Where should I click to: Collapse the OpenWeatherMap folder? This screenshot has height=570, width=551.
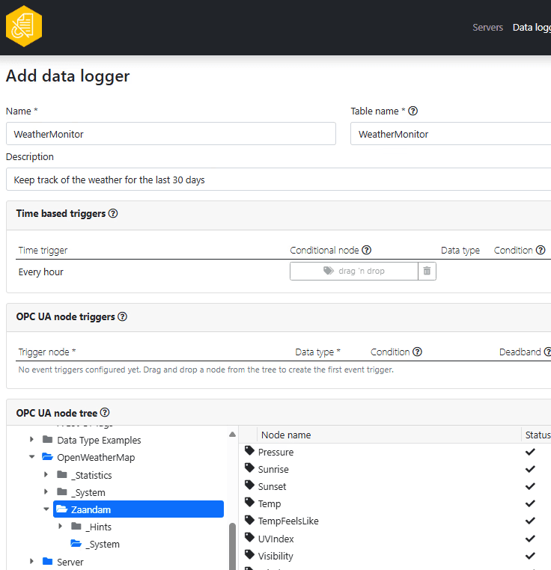pos(31,457)
